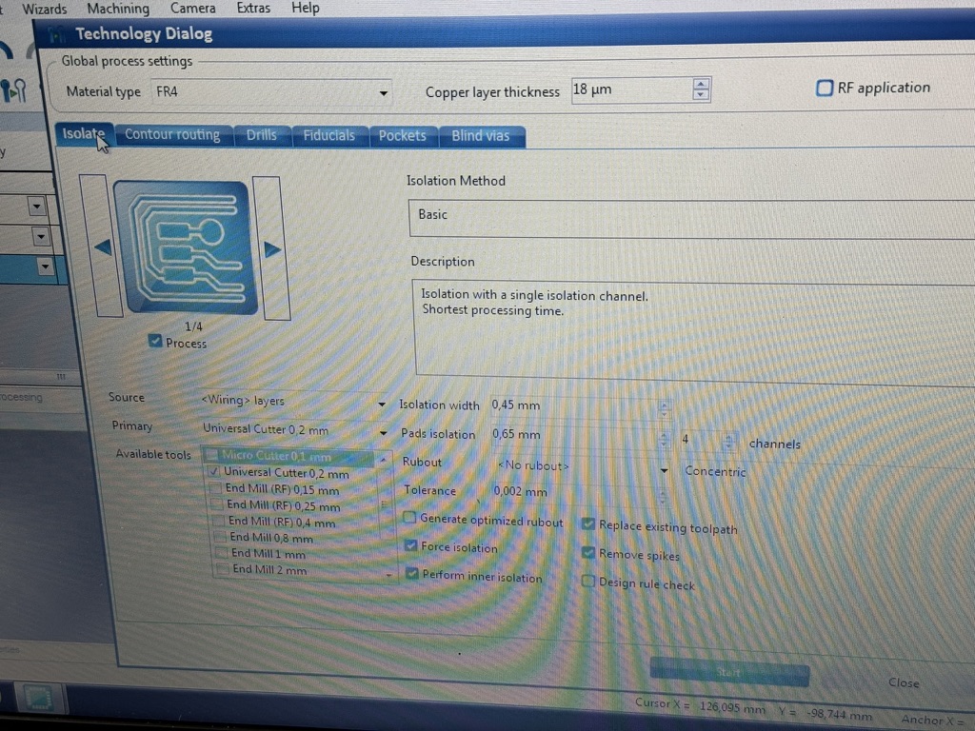Open the Machining menu
Viewport: 975px width, 731px height.
118,9
